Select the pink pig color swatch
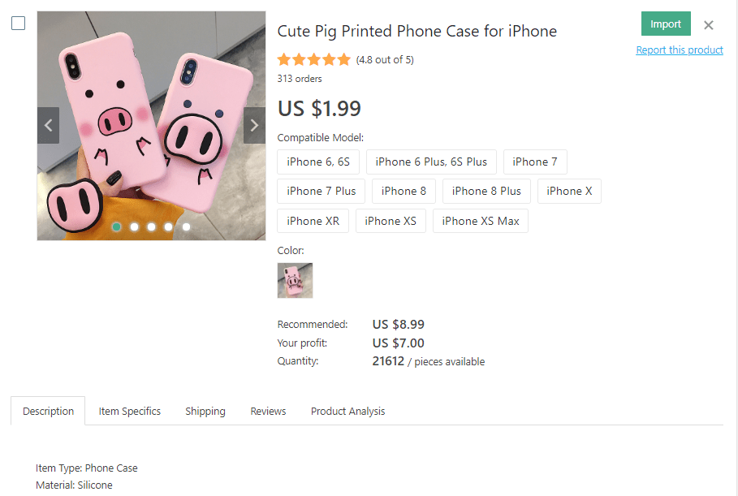 click(295, 280)
